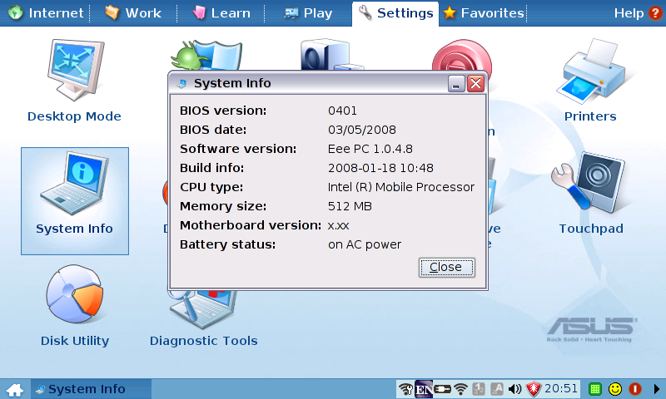Select the BIOS date 03/05/2008
This screenshot has width=666, height=399.
tap(362, 130)
